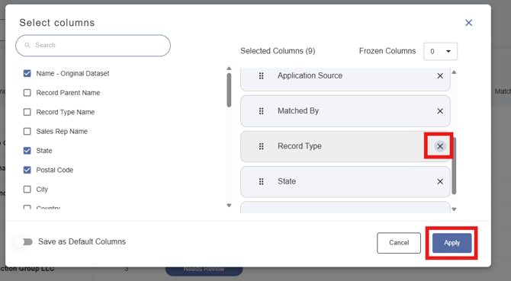The width and height of the screenshot is (511, 281).
Task: Remove the Record Type column
Action: point(440,146)
